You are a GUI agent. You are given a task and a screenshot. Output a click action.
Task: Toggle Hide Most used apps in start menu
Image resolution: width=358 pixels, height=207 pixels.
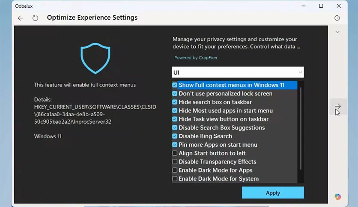[175, 111]
